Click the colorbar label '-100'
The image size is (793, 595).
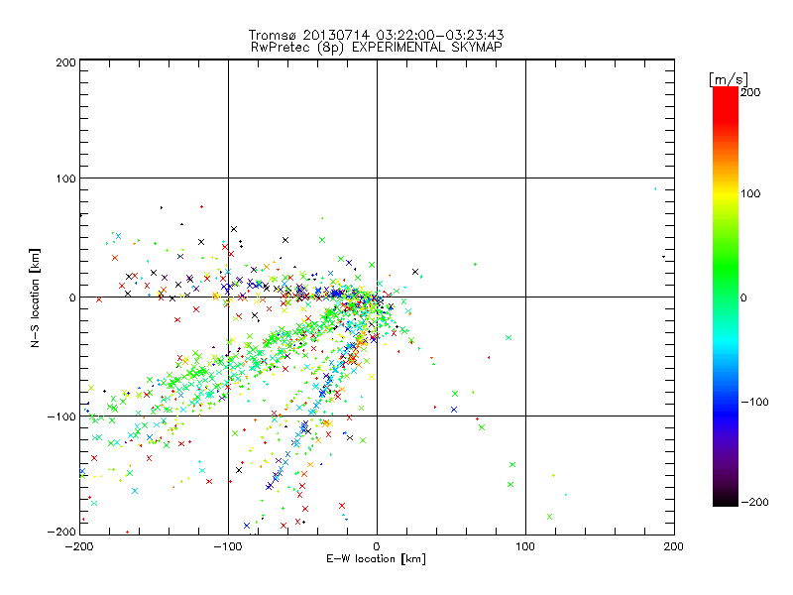pos(754,403)
